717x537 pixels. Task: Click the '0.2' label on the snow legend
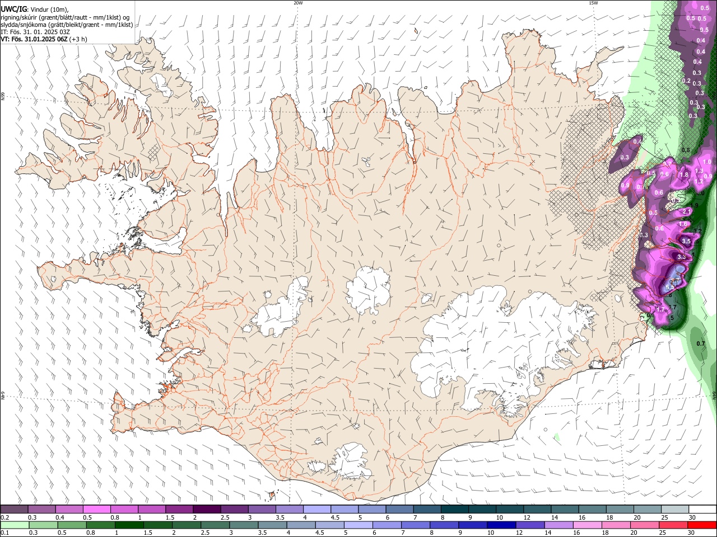coord(4,517)
